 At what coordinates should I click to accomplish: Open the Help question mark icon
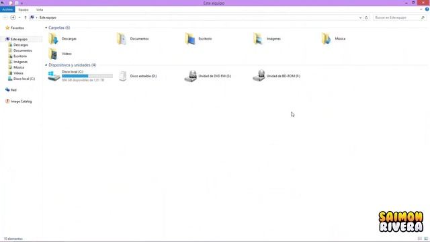click(x=427, y=9)
